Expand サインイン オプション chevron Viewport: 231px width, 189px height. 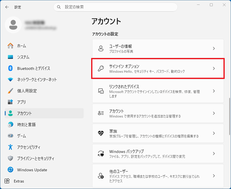pos(214,68)
